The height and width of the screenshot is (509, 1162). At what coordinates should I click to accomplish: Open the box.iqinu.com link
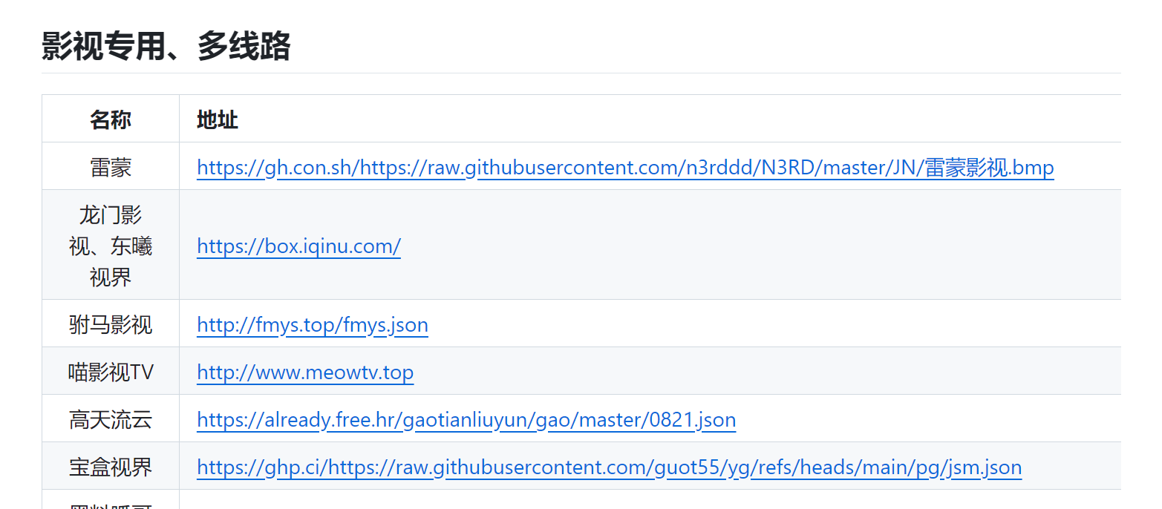tap(298, 246)
